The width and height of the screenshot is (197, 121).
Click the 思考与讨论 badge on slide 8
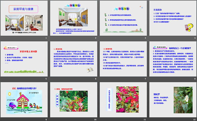coord(160,48)
